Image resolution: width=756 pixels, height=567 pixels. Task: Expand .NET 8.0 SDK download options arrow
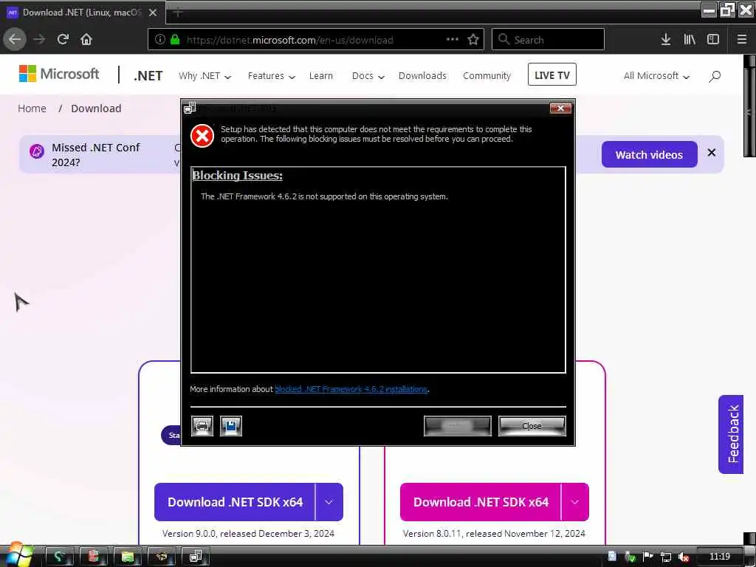point(574,502)
